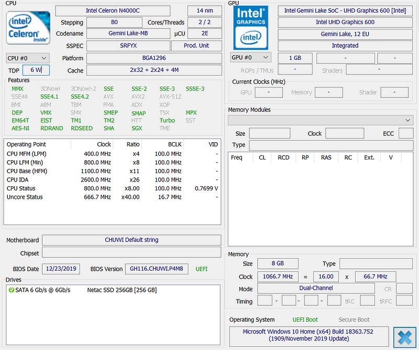
Task: Click the Intel Graphics logo
Action: pyautogui.click(x=251, y=28)
